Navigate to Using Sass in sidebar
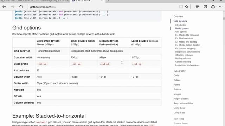Viewport: 225px width, 126px height. coord(179,113)
